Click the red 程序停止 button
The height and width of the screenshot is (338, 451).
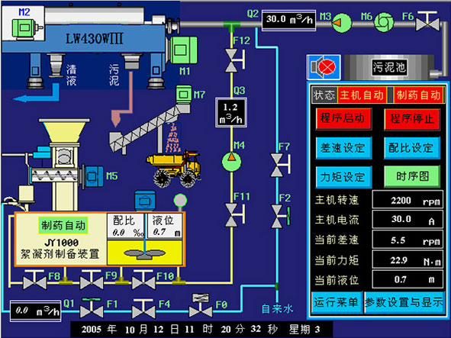coord(412,119)
